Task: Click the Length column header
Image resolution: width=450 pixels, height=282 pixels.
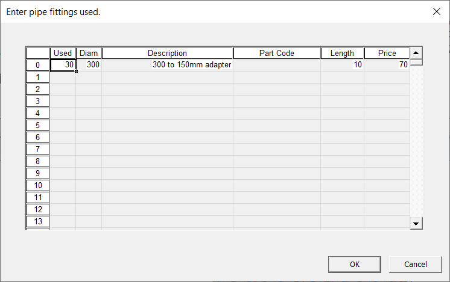Action: pyautogui.click(x=342, y=53)
